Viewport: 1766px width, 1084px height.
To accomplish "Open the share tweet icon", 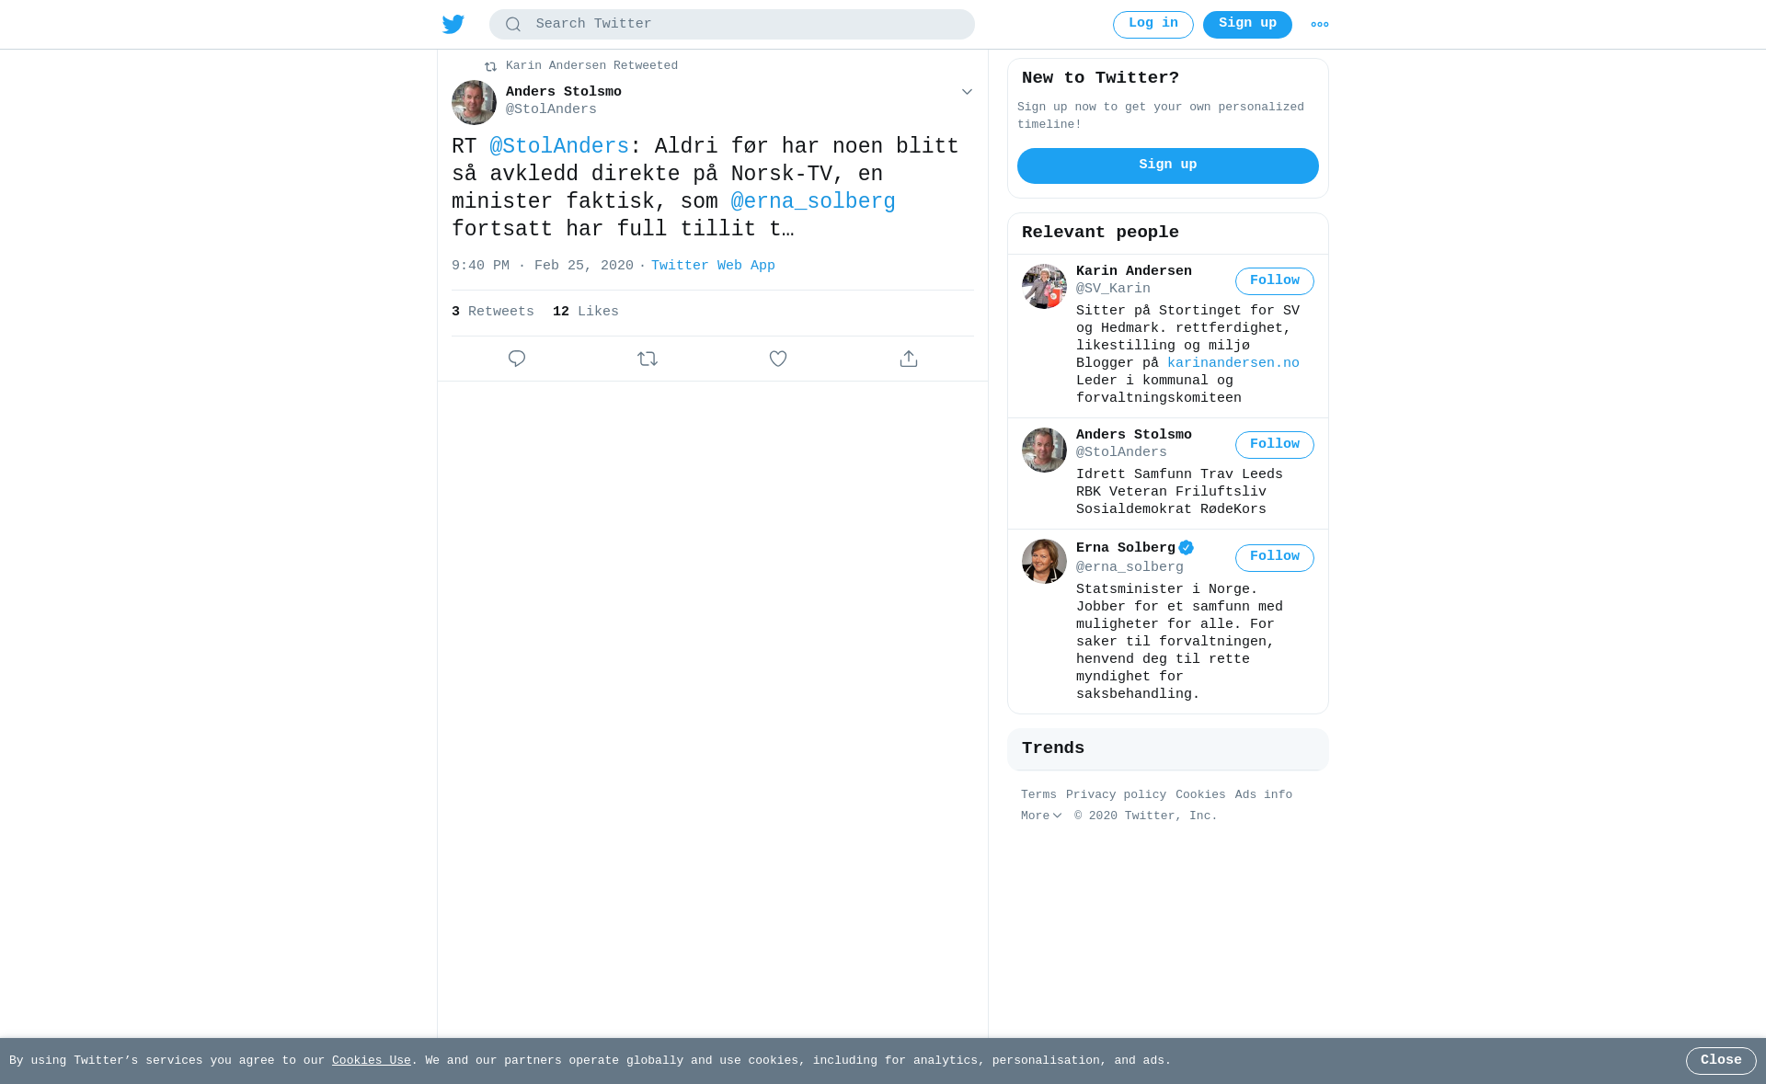I will [x=909, y=359].
